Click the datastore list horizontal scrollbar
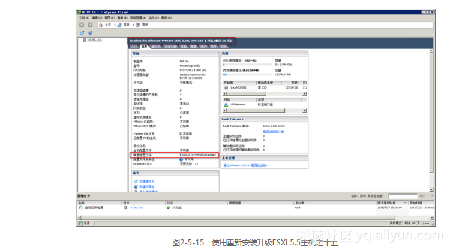Screen dimensions: 450x249 click(x=265, y=94)
